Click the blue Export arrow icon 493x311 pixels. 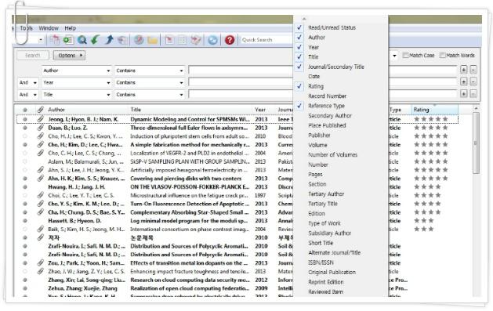(109, 40)
